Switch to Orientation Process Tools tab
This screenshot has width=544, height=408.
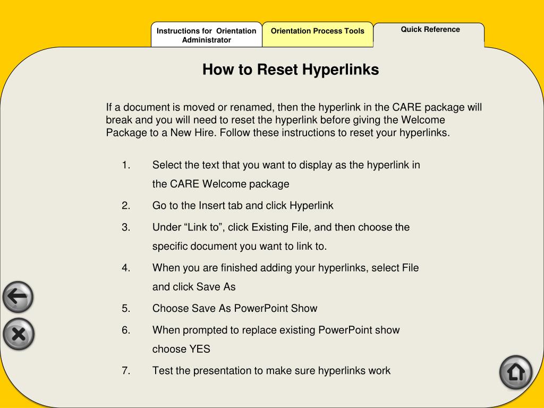point(318,35)
